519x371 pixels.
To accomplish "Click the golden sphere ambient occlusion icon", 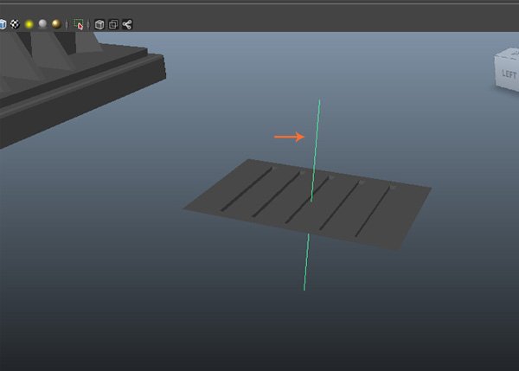I will (56, 24).
